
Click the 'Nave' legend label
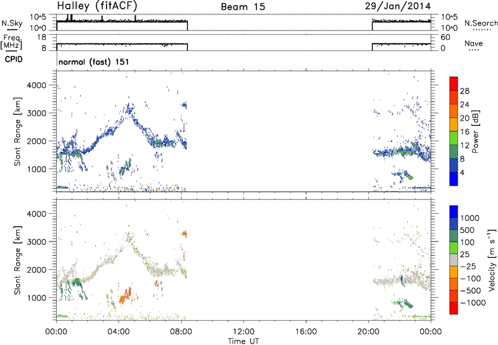[474, 43]
